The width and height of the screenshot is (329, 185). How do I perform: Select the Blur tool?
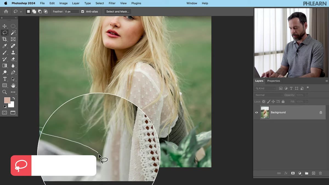(13, 66)
